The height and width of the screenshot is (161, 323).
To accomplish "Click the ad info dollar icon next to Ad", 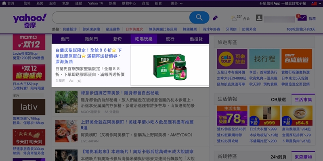I will (79, 81).
